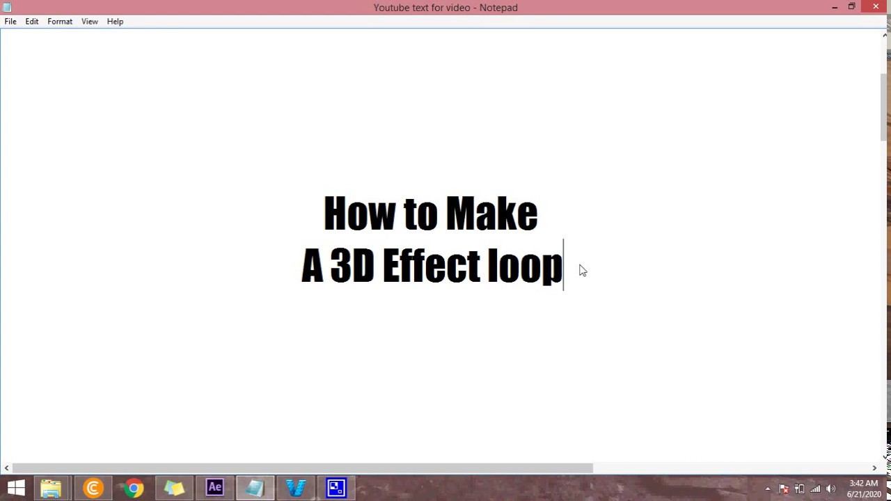Click the horizontal scrollbar left arrow
Viewport: 891px width, 501px height.
[7, 468]
